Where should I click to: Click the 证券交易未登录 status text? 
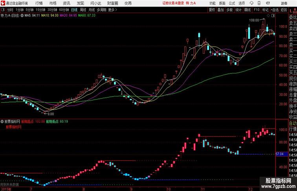(173, 3)
